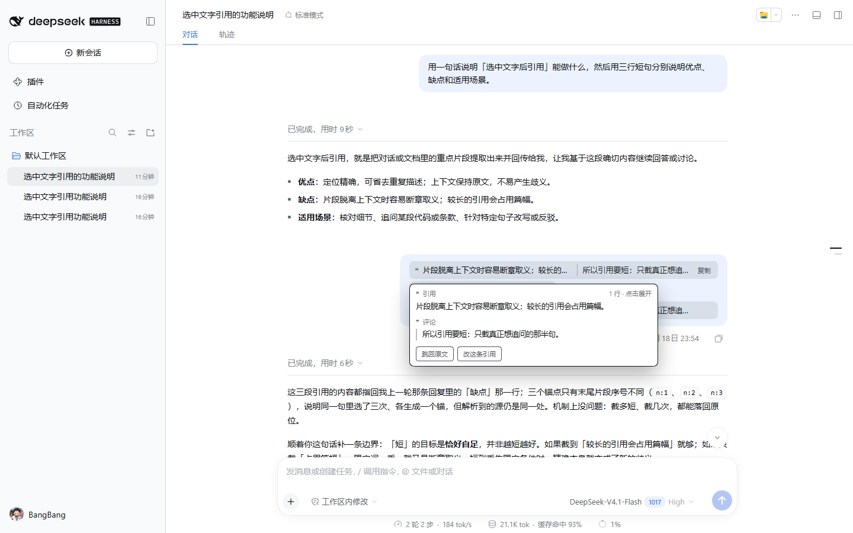Screen dimensions: 853x533
Task: Open workspace filter settings icon
Action: tap(132, 133)
